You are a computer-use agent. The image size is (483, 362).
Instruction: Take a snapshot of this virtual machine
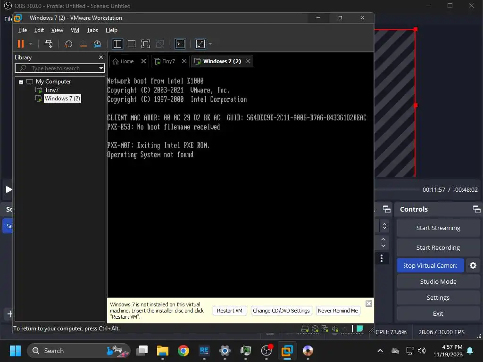click(x=68, y=44)
